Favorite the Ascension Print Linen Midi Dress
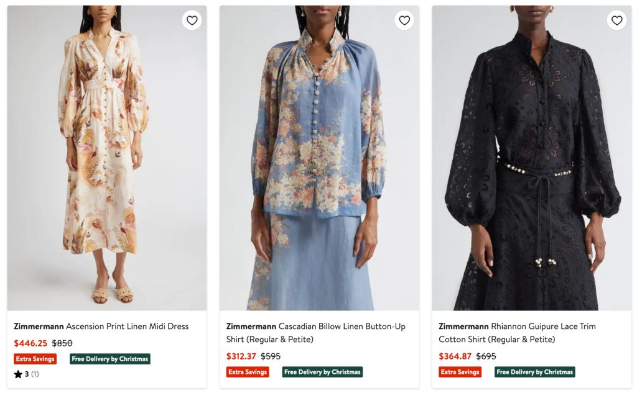This screenshot has width=637, height=393. [192, 20]
